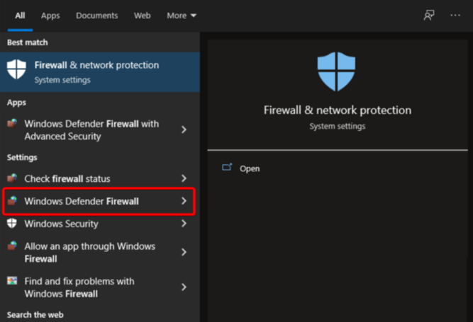Click the feedback person icon at top right
This screenshot has height=322, width=473.
point(428,15)
